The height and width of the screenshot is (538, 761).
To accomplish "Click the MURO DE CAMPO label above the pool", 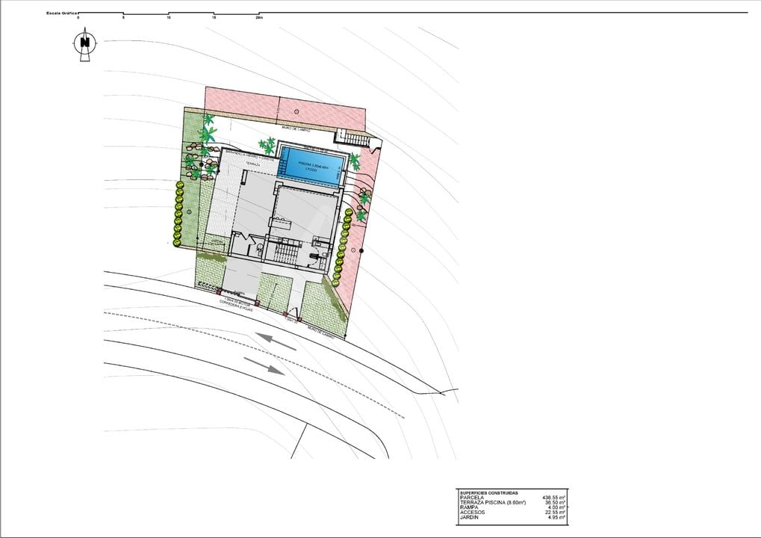I will (x=296, y=130).
